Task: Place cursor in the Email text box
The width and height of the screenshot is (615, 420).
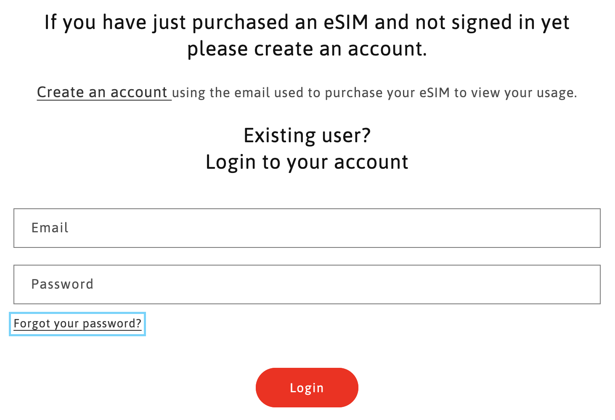Action: pos(307,228)
